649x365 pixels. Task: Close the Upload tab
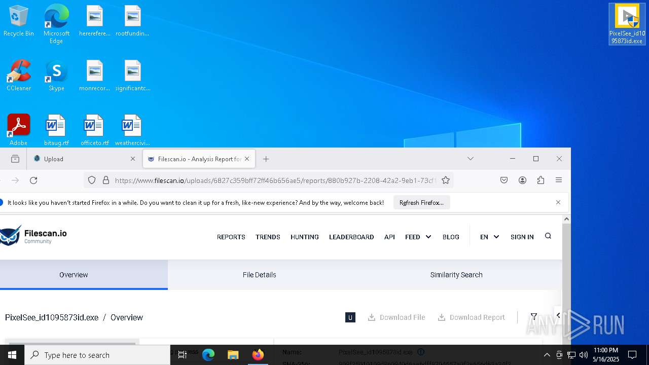(x=133, y=159)
